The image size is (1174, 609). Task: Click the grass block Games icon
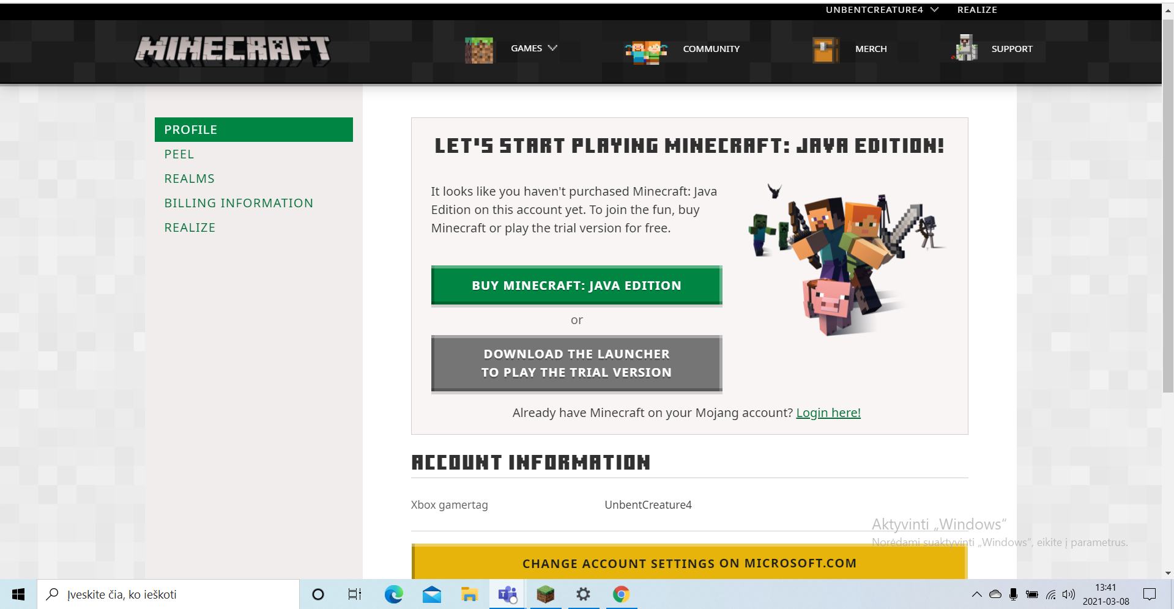pyautogui.click(x=479, y=50)
